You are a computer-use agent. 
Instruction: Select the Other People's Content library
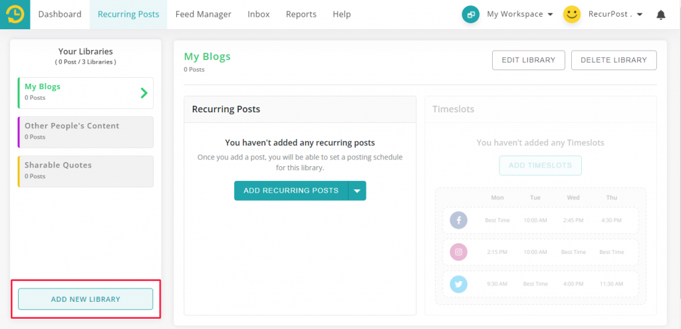pyautogui.click(x=86, y=132)
